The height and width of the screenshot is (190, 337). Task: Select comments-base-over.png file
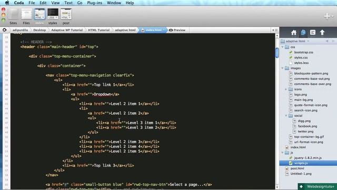[312, 84]
